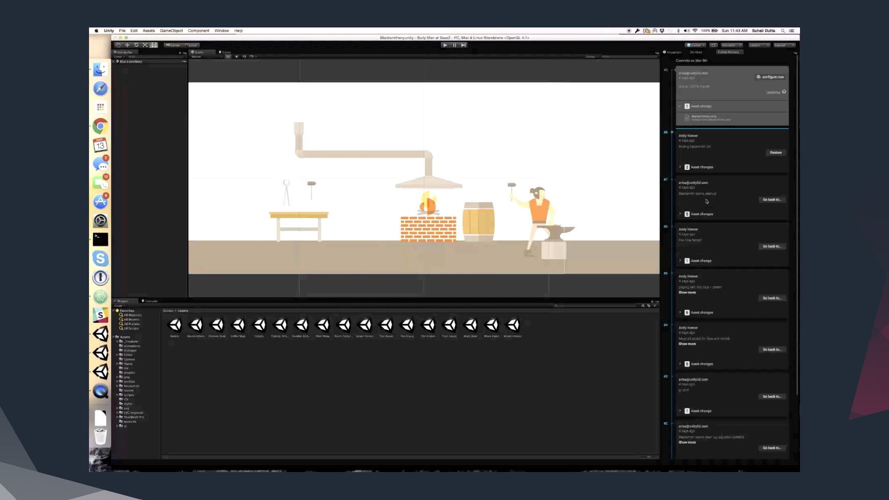Toggle Center pivot mode
889x500 pixels.
tap(173, 45)
